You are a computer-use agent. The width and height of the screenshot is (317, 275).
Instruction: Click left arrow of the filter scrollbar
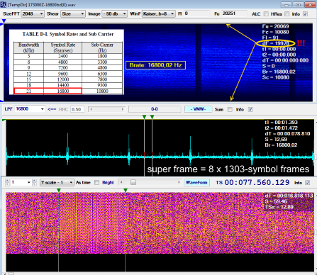(91, 109)
